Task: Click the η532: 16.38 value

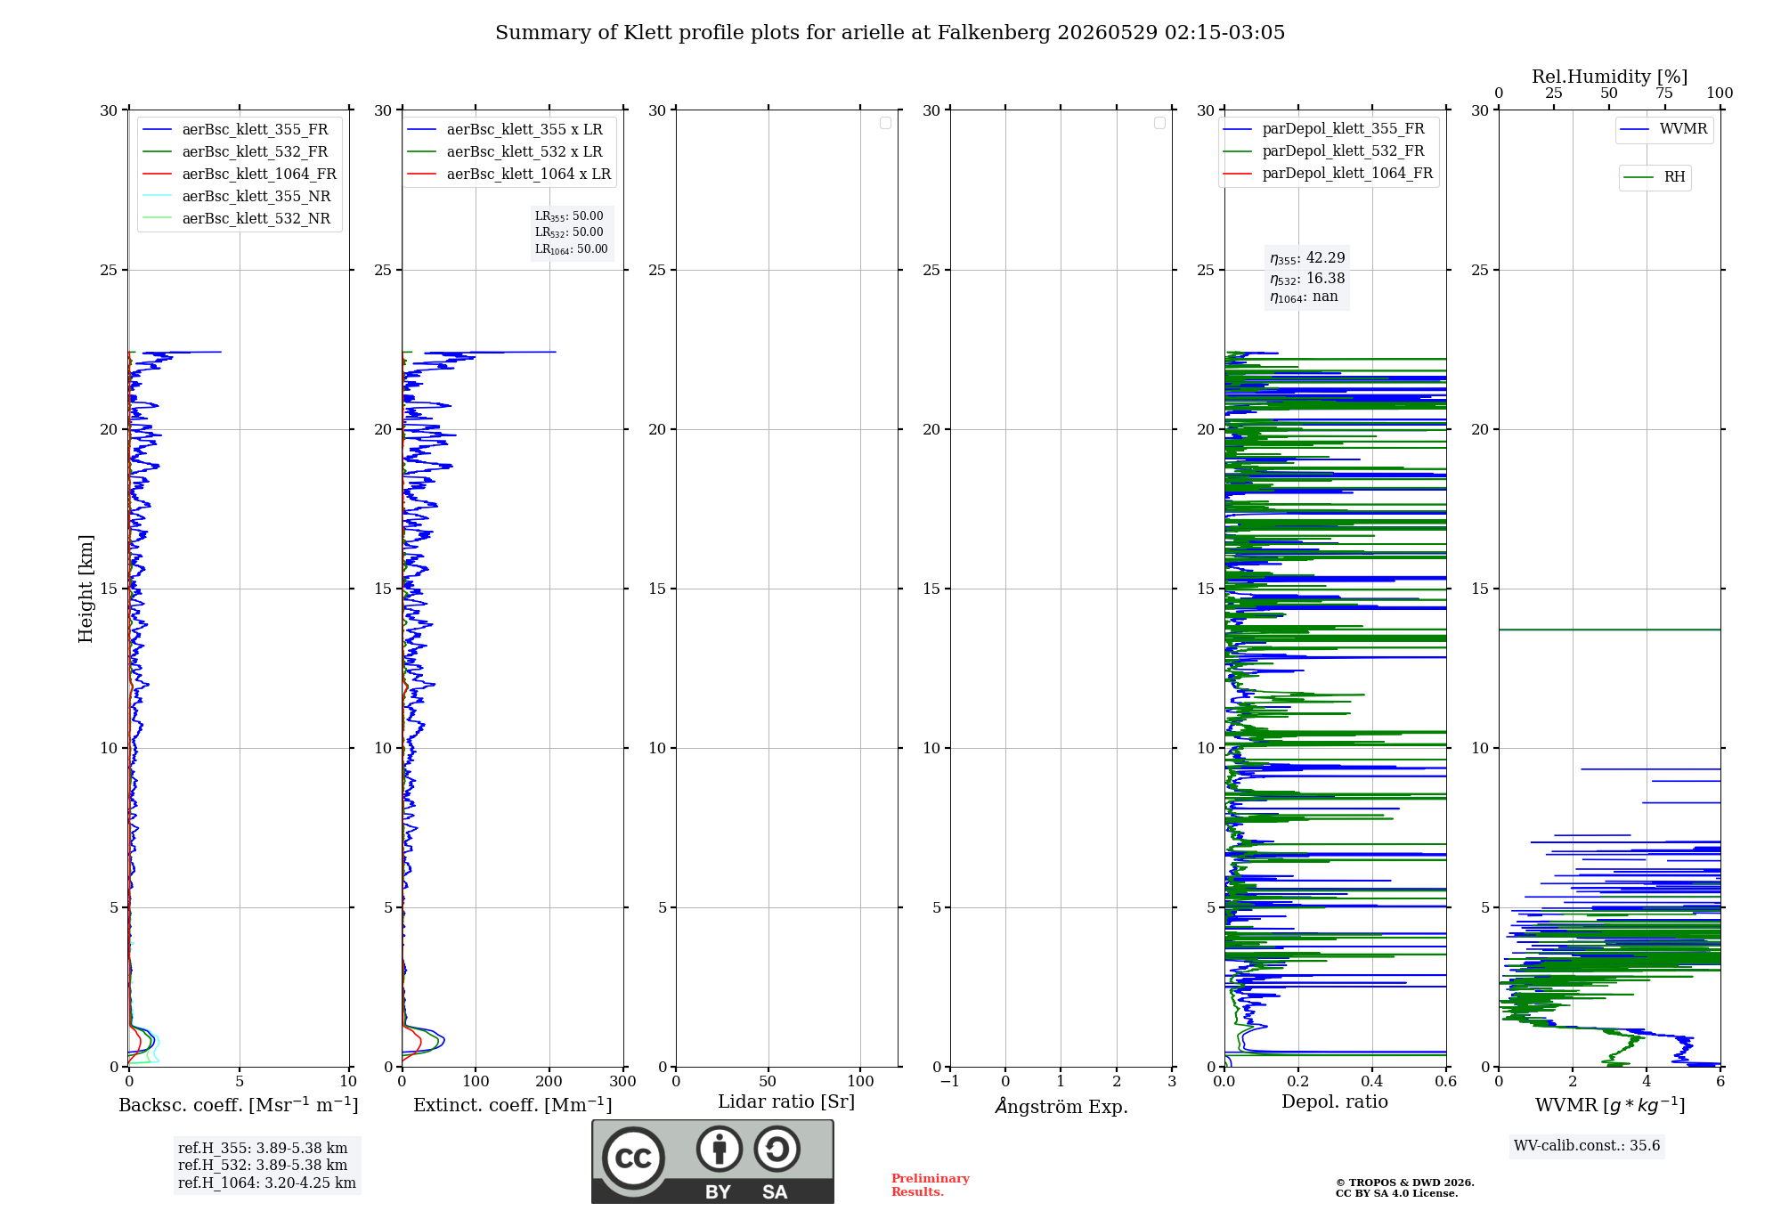Action: click(x=1307, y=279)
